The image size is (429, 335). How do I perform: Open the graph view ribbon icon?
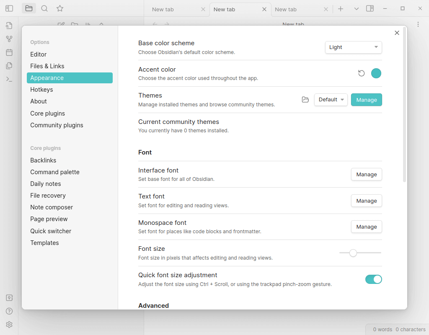click(x=9, y=39)
